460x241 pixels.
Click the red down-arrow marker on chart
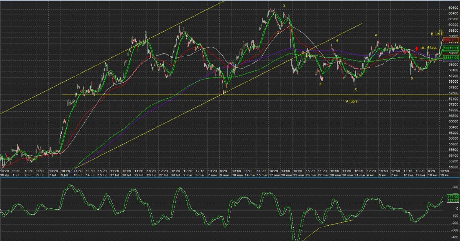[417, 49]
